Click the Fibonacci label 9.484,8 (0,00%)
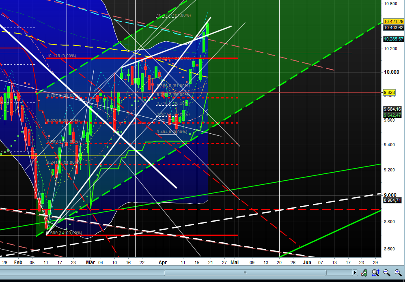The height and width of the screenshot is (282, 405). click(x=172, y=132)
